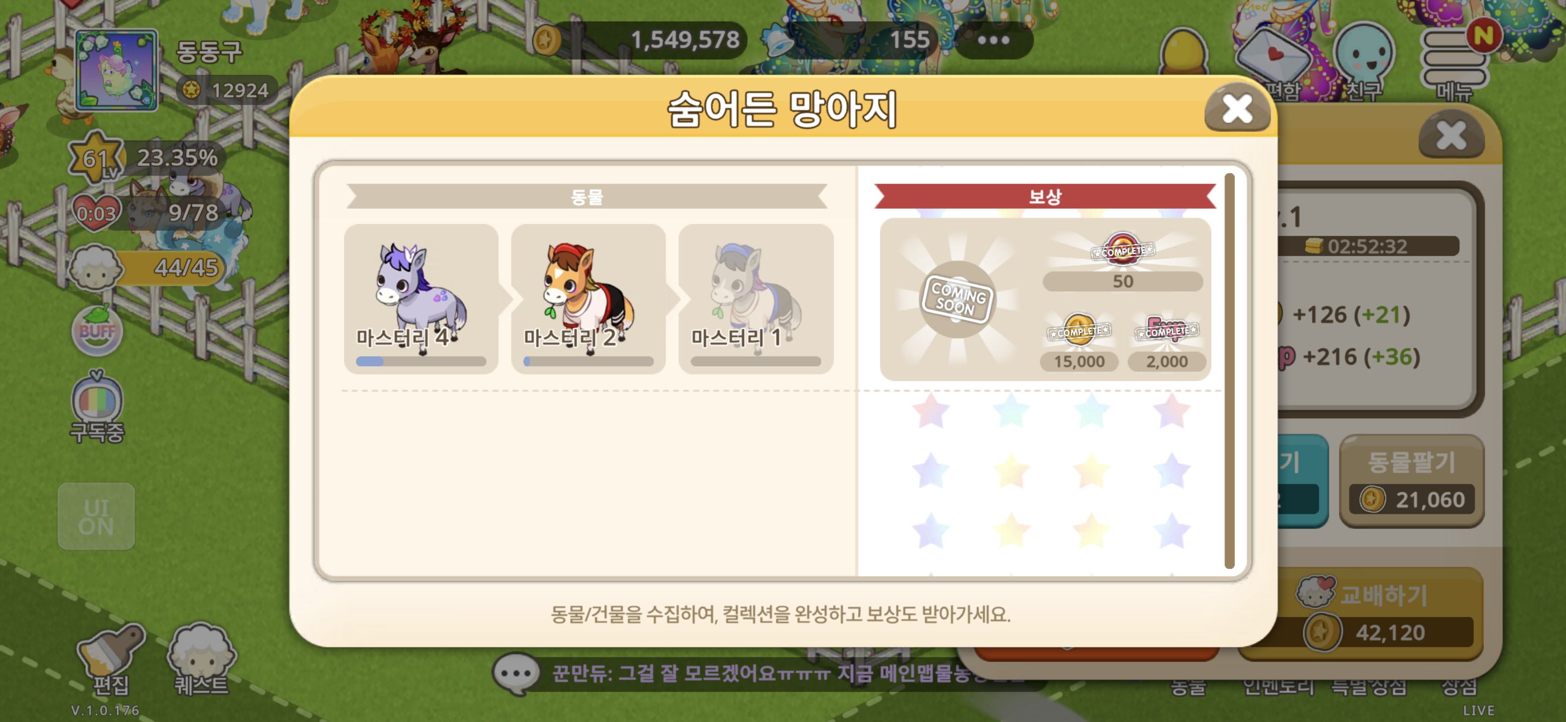Tap the chat speech bubble icon
Screen dimensions: 1566x722
coord(516,673)
